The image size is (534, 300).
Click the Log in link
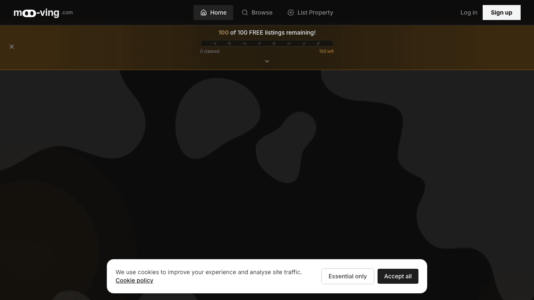coord(469,12)
